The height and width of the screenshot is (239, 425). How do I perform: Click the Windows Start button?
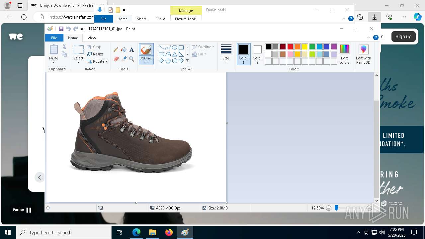point(8,233)
